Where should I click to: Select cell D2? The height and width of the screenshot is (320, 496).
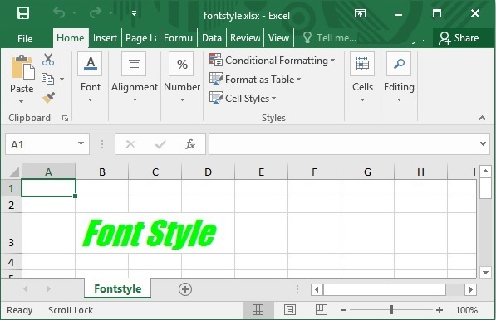[x=209, y=205]
